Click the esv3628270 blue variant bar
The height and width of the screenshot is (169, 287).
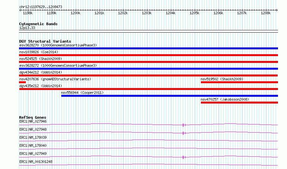(148, 48)
